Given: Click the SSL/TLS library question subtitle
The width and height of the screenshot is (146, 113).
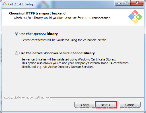Looking at the screenshot, I should click(x=61, y=18).
